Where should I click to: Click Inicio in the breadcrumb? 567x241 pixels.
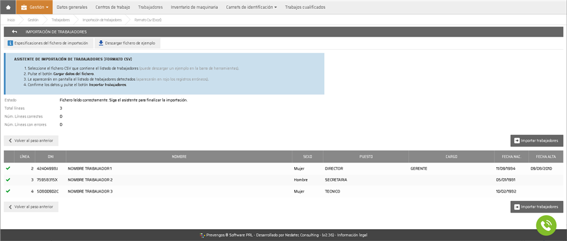tap(11, 19)
